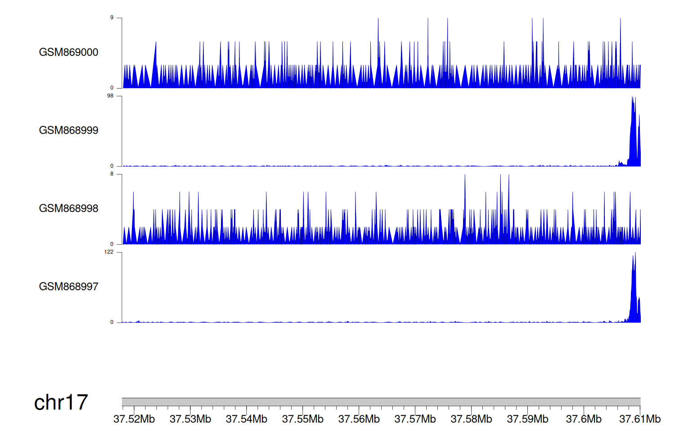Click the GSM869000 track label

click(x=68, y=52)
